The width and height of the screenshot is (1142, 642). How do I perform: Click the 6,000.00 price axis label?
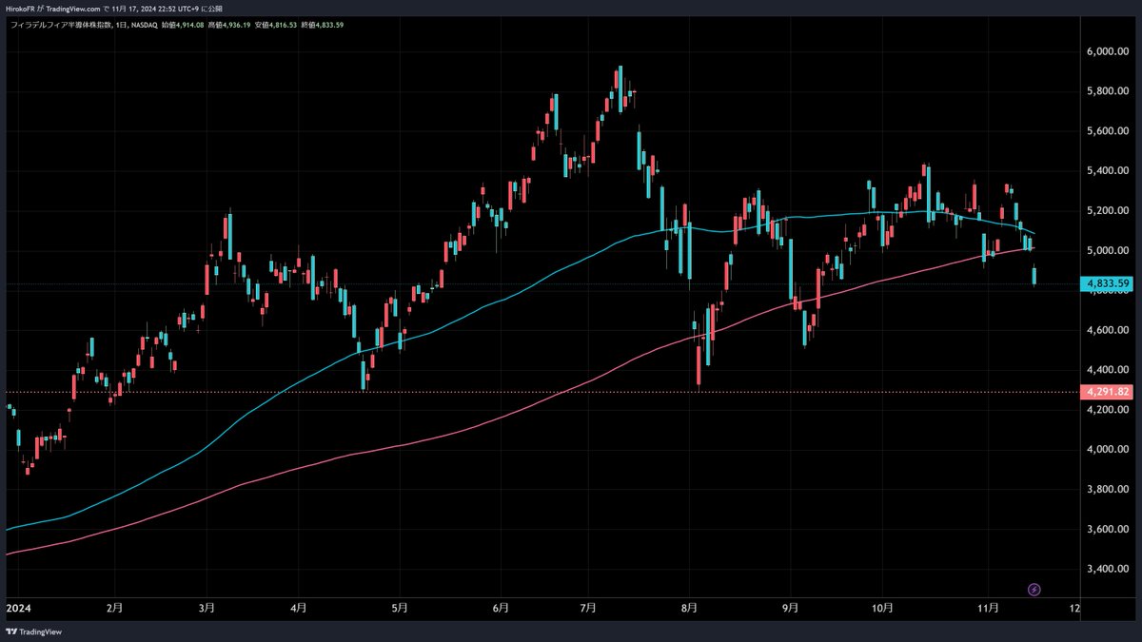click(x=1107, y=51)
